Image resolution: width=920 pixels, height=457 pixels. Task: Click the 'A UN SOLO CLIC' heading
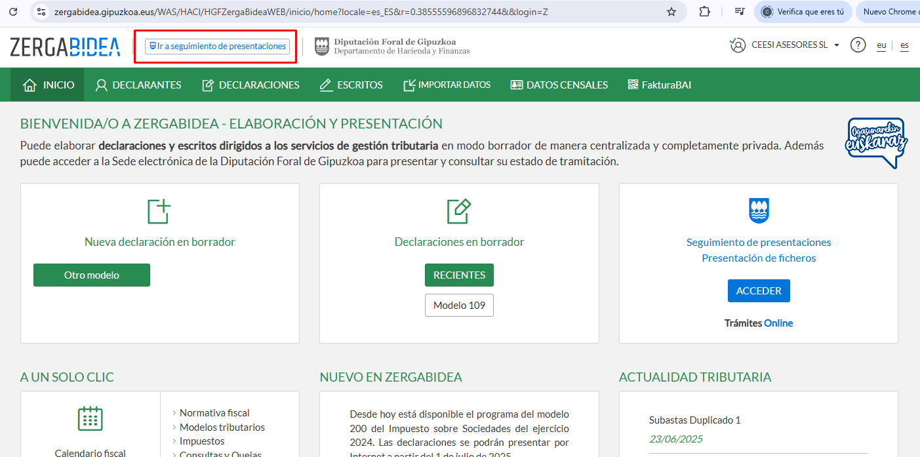(x=67, y=377)
